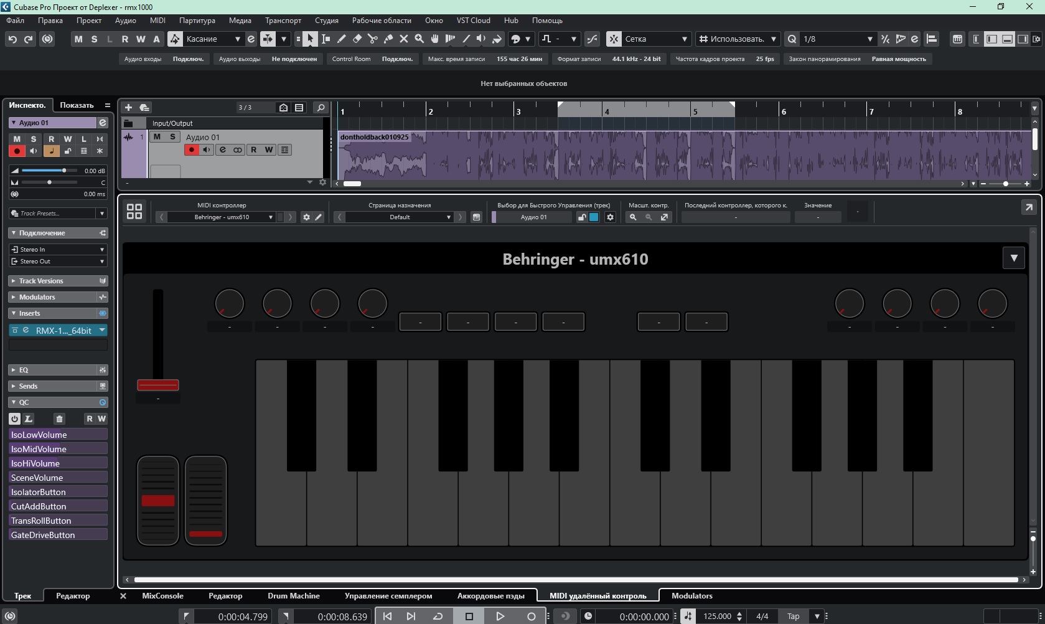Solo the Аудио 01 track in list
Viewport: 1045px width, 624px height.
(172, 136)
